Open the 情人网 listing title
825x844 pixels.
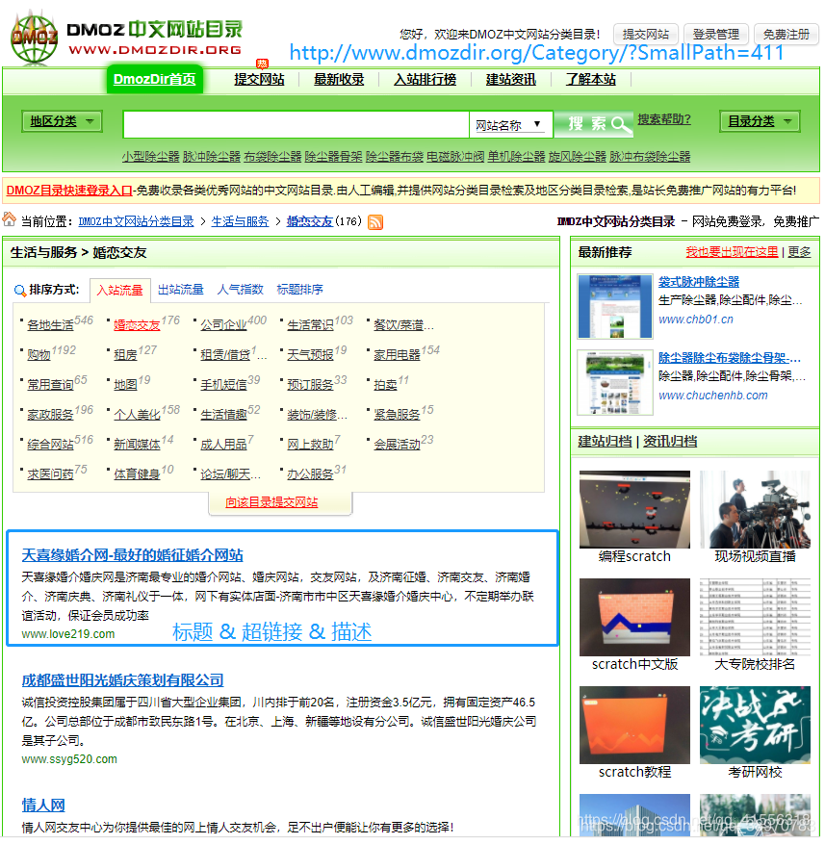point(43,806)
